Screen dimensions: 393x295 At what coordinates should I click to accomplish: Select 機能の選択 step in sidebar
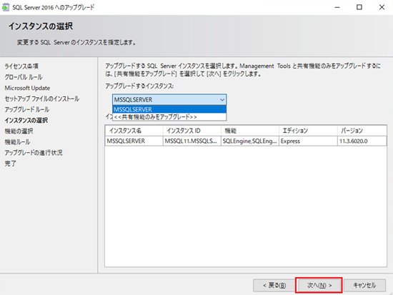[x=19, y=131]
